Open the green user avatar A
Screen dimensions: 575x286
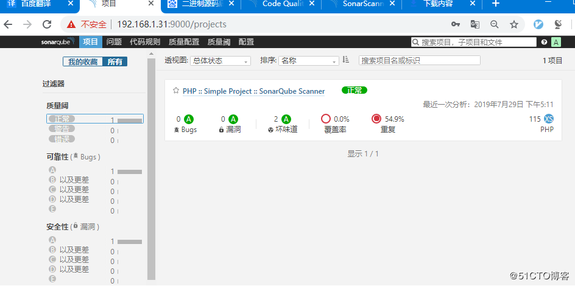[556, 42]
